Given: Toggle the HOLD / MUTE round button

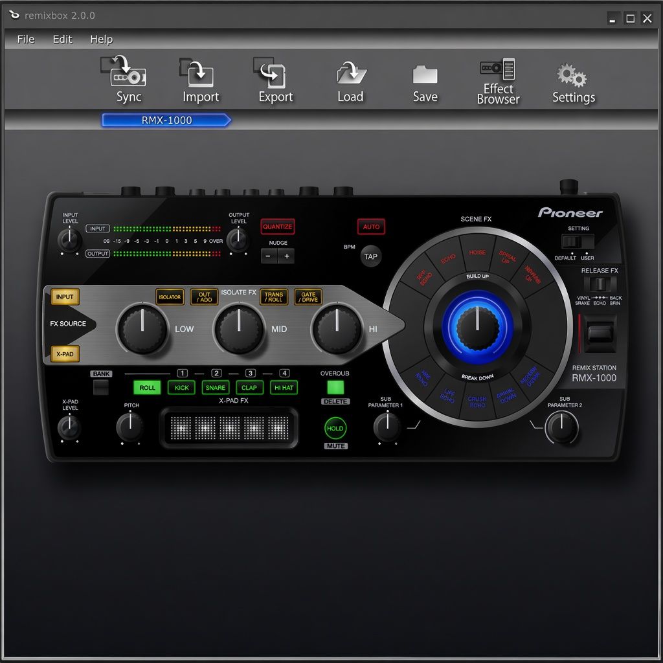Looking at the screenshot, I should (x=335, y=429).
